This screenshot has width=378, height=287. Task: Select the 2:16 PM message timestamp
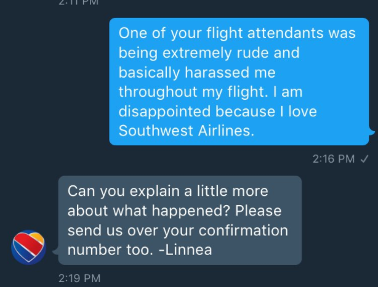point(334,159)
